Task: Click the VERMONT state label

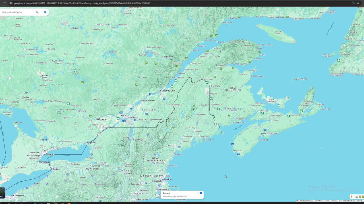Action: pyautogui.click(x=139, y=140)
